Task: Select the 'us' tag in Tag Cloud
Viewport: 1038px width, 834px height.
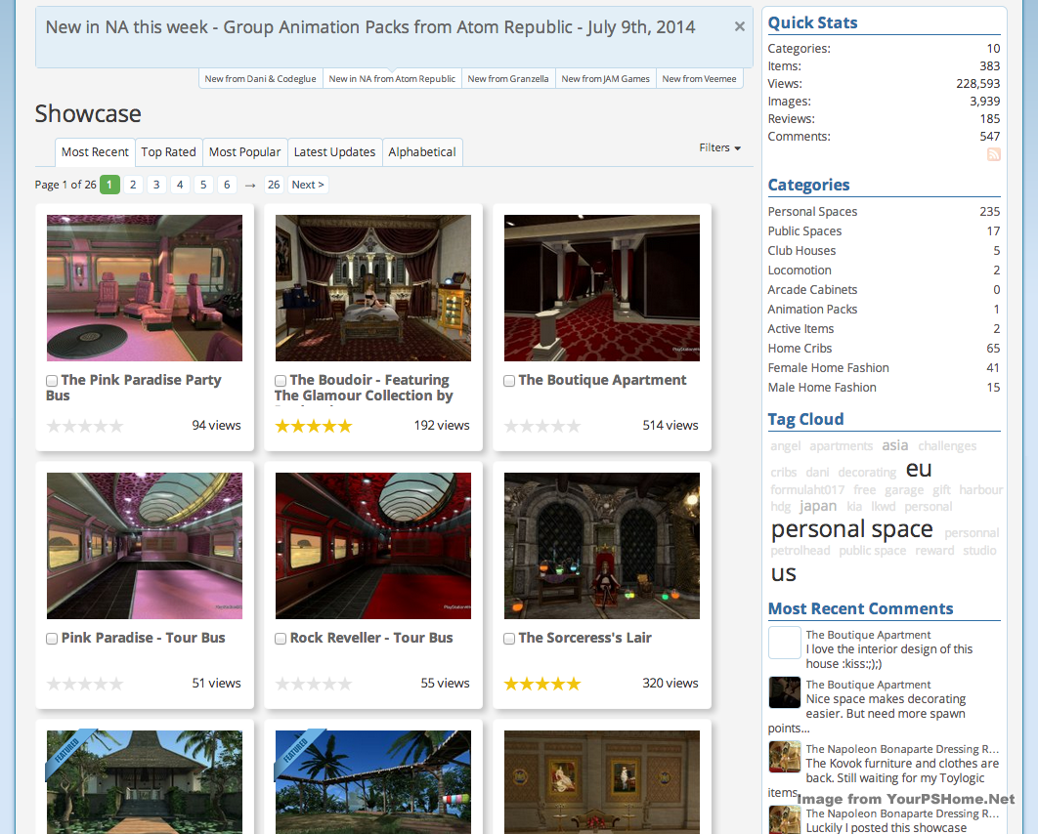Action: pyautogui.click(x=784, y=573)
